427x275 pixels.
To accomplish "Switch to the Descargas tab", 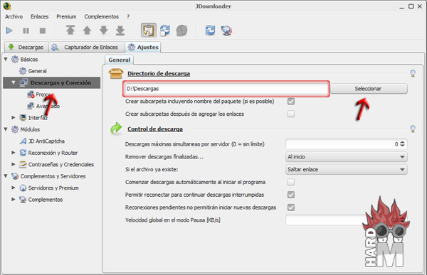I will (x=26, y=47).
